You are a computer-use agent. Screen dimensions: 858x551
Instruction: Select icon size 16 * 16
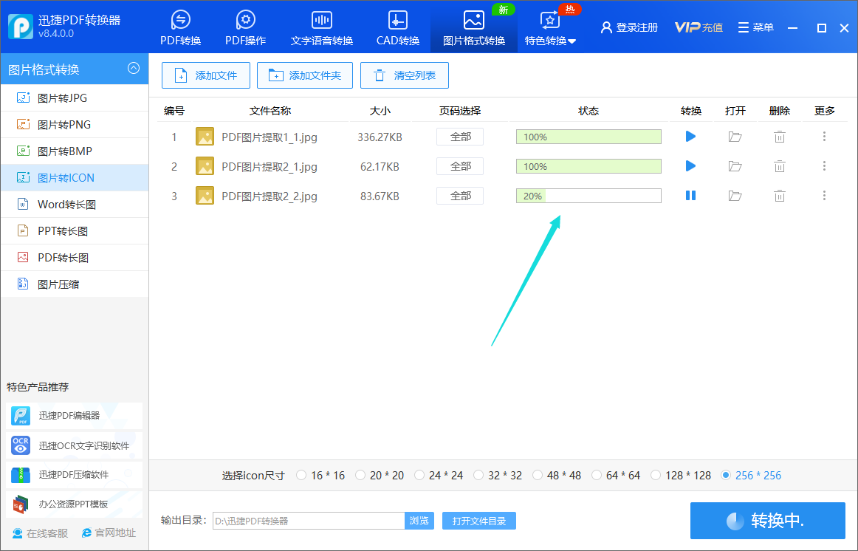click(301, 475)
